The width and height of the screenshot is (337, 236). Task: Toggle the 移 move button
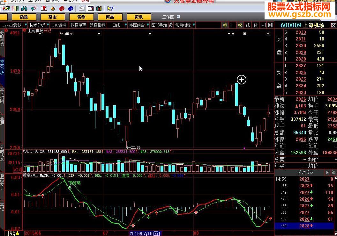255,25
